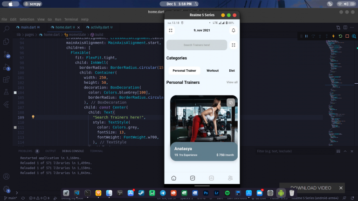The width and height of the screenshot is (358, 201).
Task: Open the File menu
Action: (x=4, y=20)
